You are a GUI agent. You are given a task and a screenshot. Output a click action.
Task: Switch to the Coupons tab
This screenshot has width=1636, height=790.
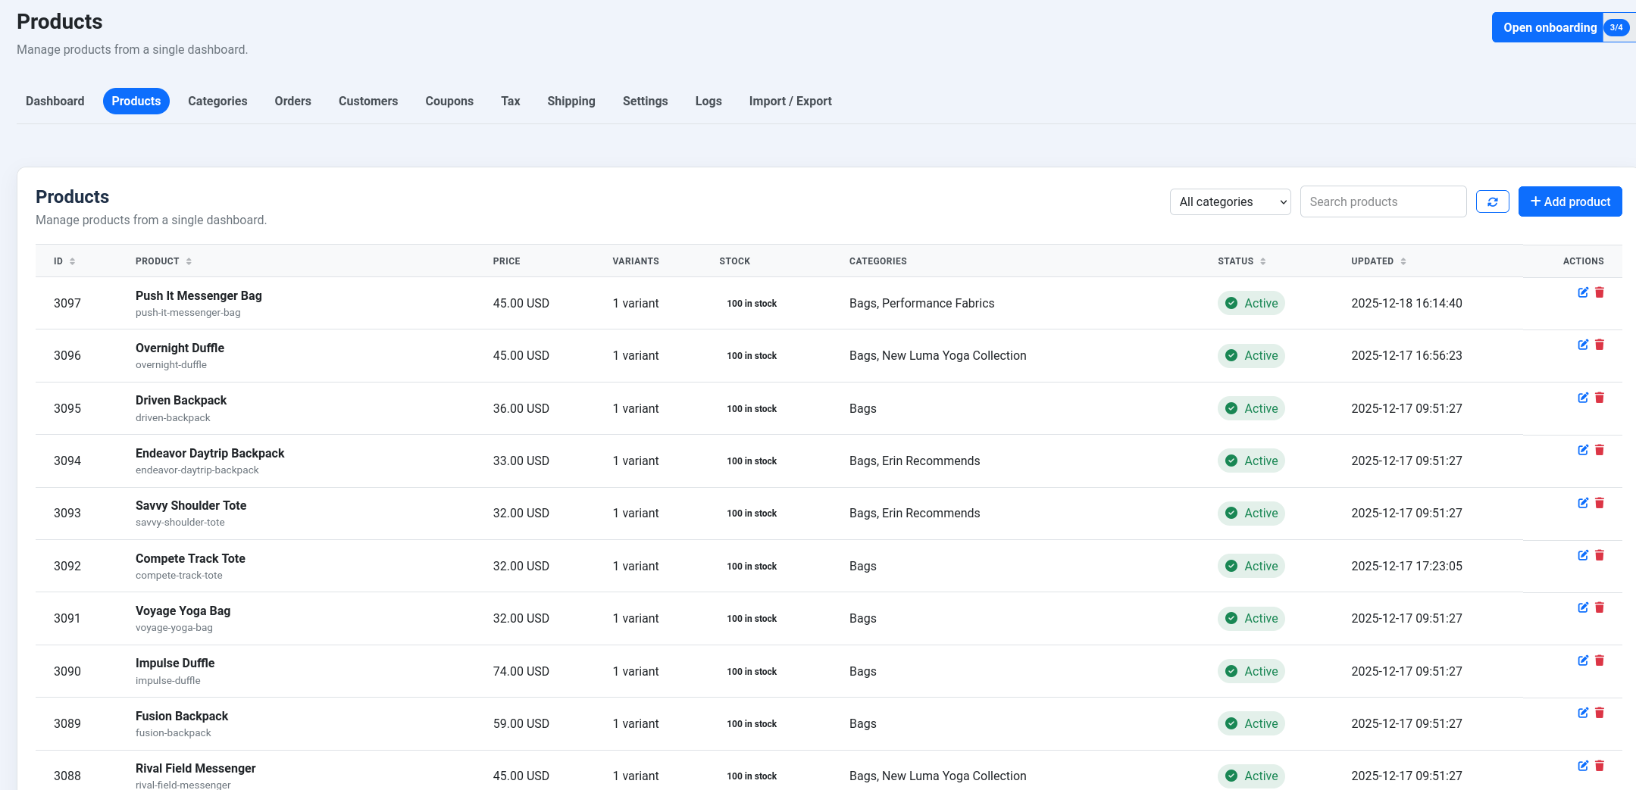[x=449, y=101]
